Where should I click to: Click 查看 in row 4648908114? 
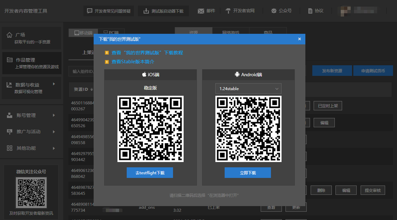(x=271, y=207)
